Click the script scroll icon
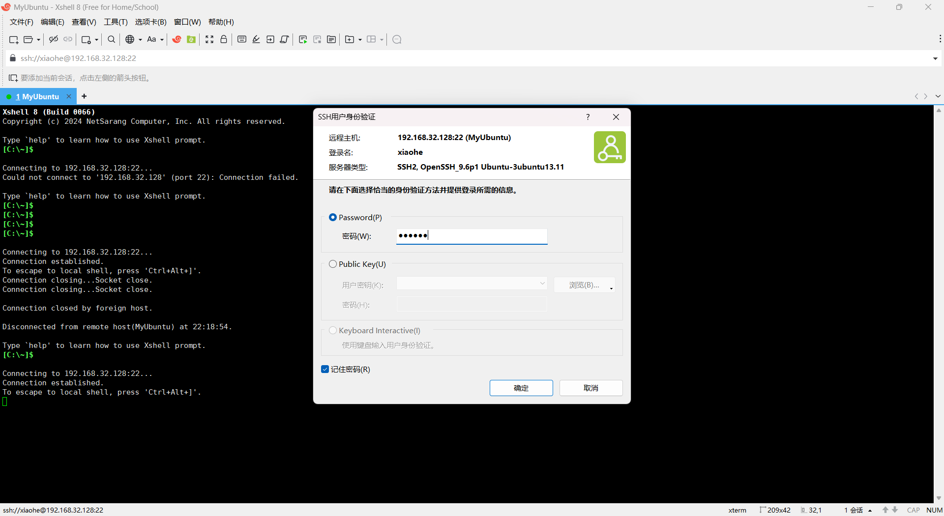Screen dimensions: 944x516 (284, 39)
